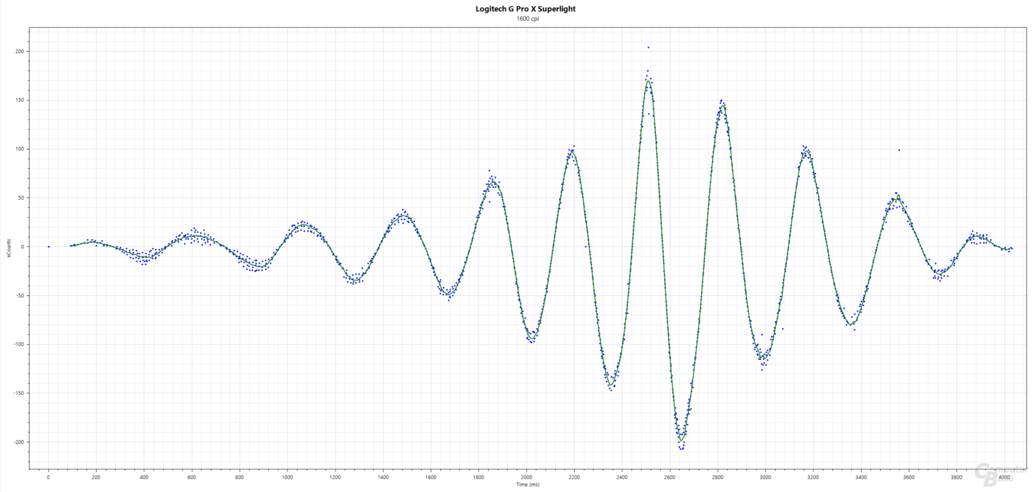
Task: Click the 3600 time axis label
Action: click(909, 477)
